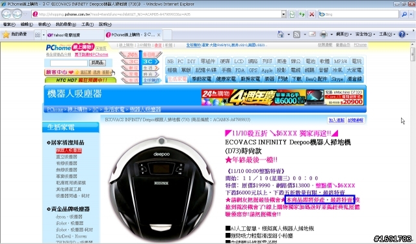Open the 工具(T) menu in menu bar
This screenshot has height=244, width=416.
[x=87, y=24]
